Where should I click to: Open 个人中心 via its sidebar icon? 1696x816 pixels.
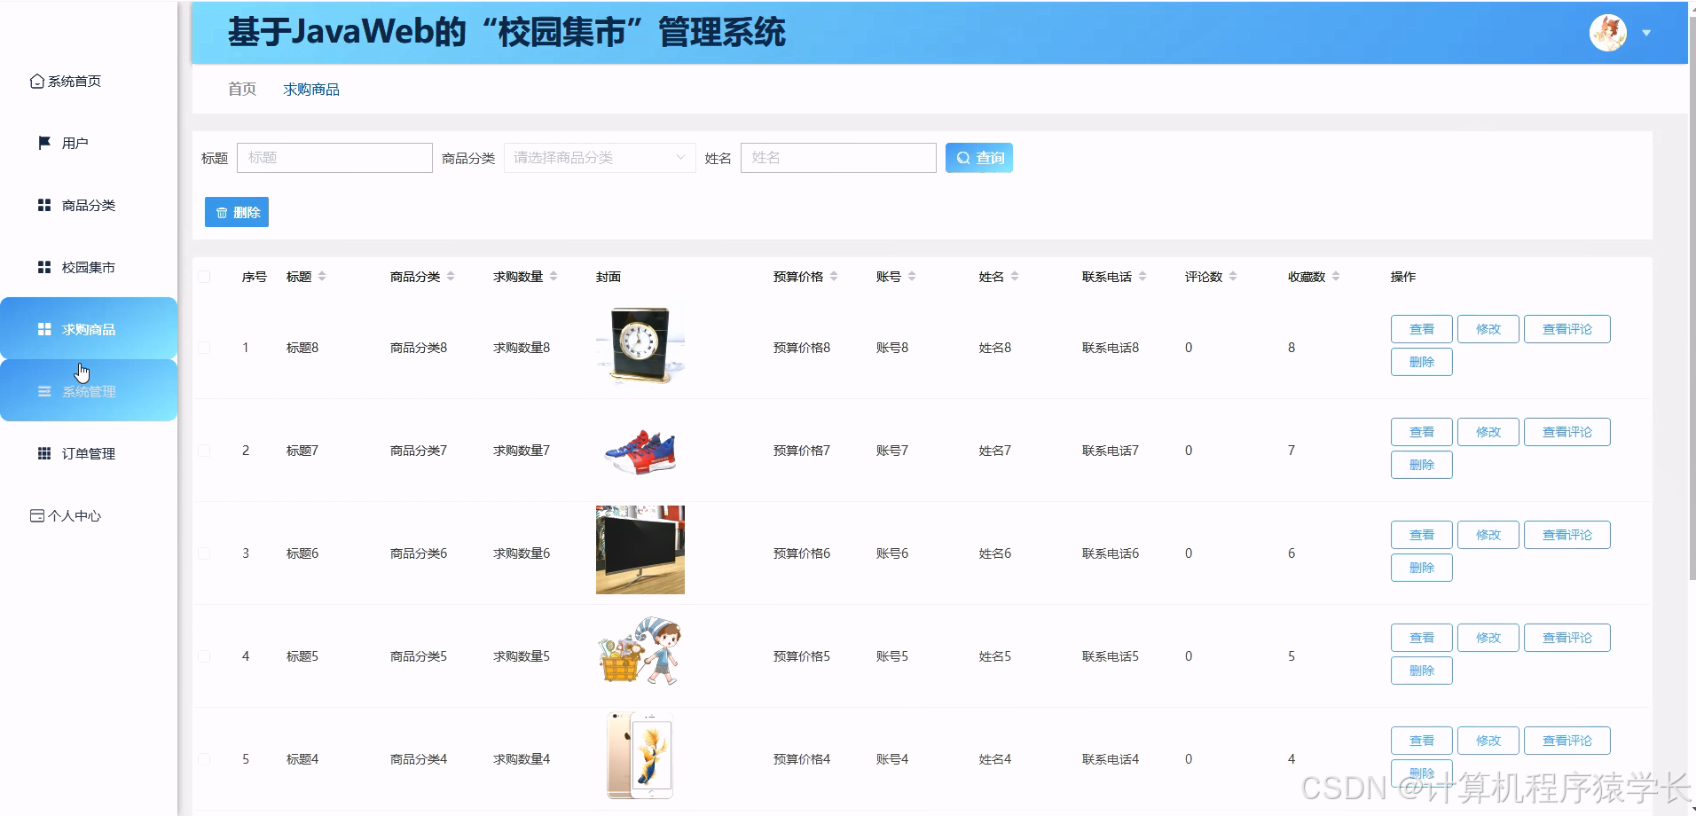[36, 514]
